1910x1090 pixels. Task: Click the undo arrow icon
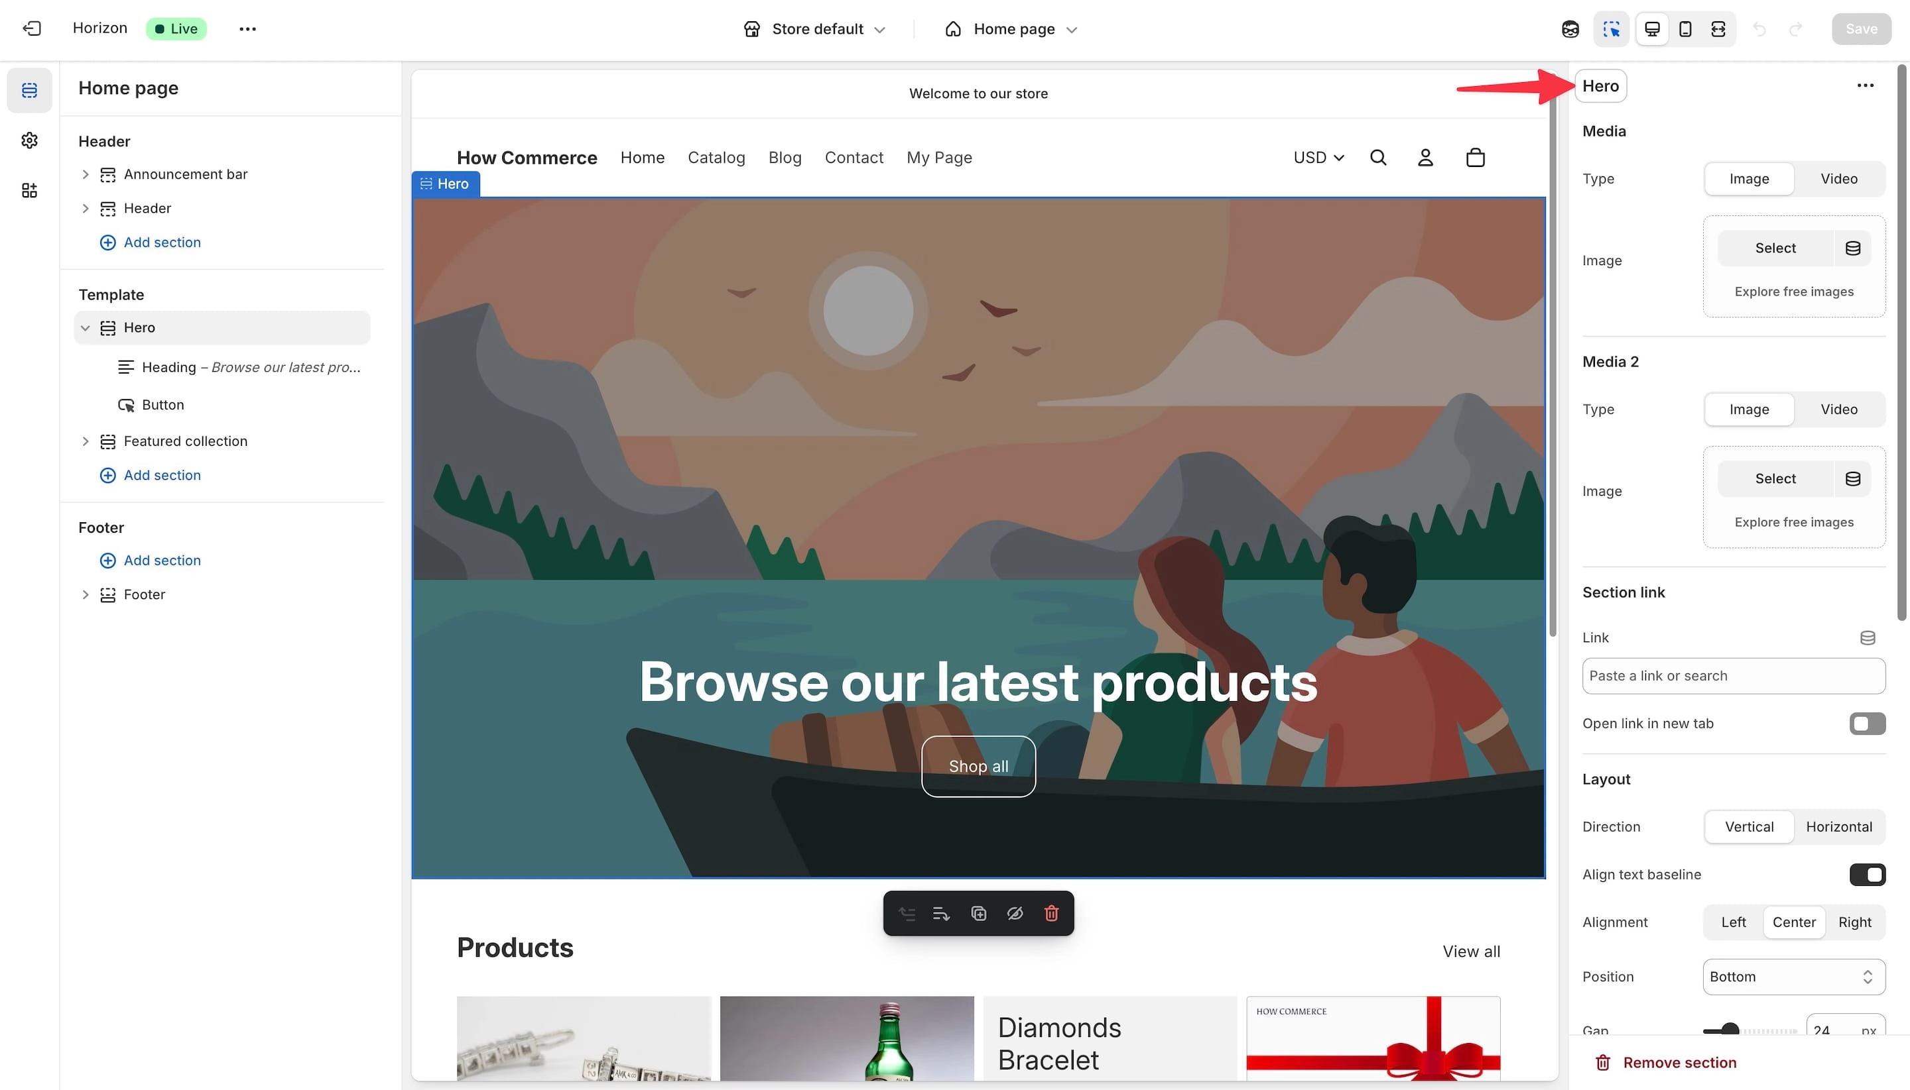point(1759,29)
